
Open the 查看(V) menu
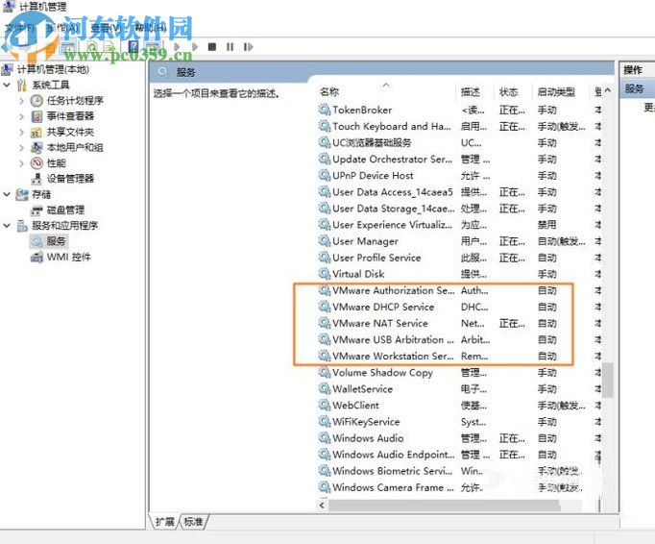coord(106,28)
